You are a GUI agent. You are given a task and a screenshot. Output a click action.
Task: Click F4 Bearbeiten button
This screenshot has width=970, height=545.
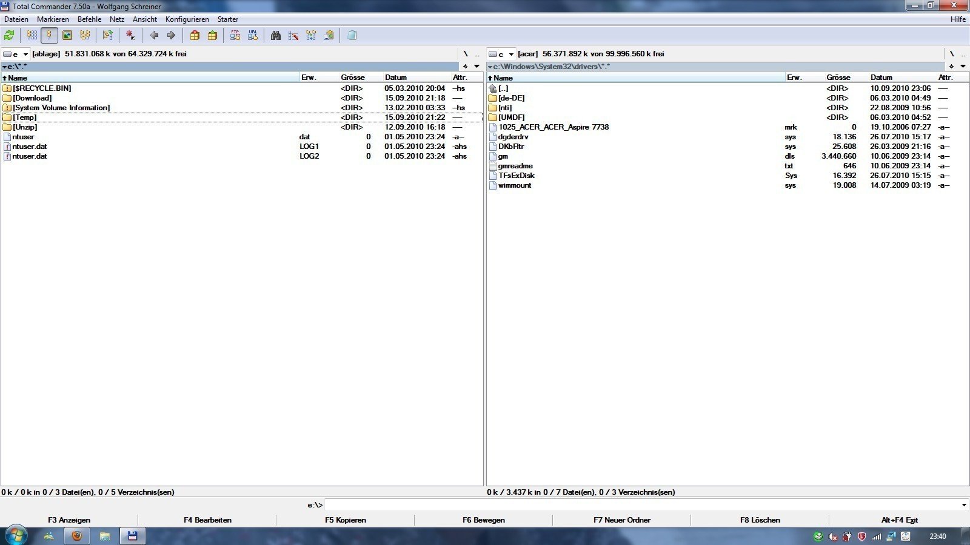[x=207, y=520]
